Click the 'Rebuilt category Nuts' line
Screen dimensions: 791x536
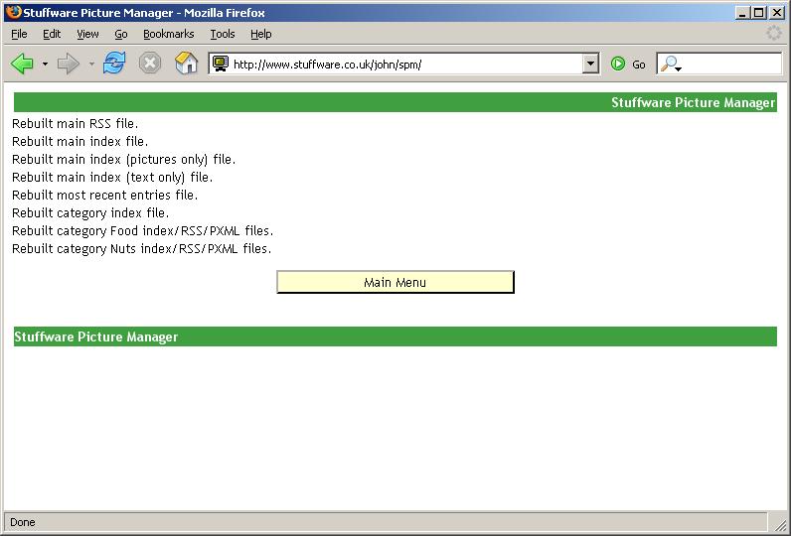pyautogui.click(x=141, y=248)
